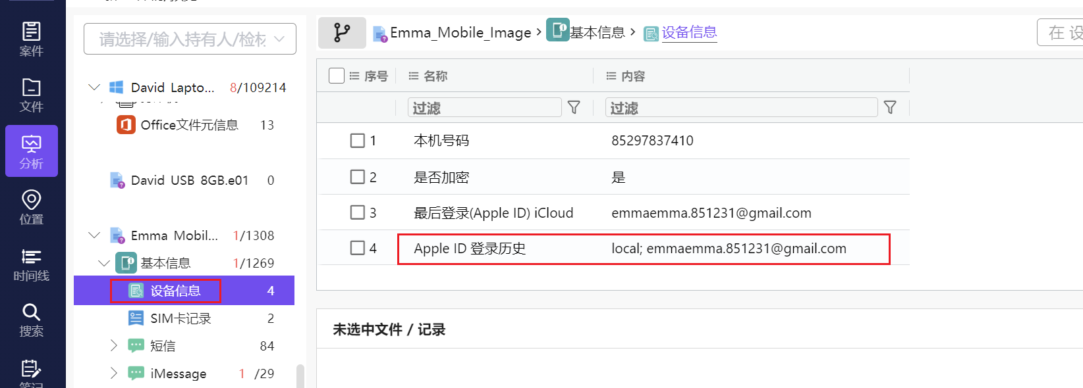Image resolution: width=1083 pixels, height=388 pixels.
Task: Open SIM卡记录 in the tree
Action: [x=180, y=318]
